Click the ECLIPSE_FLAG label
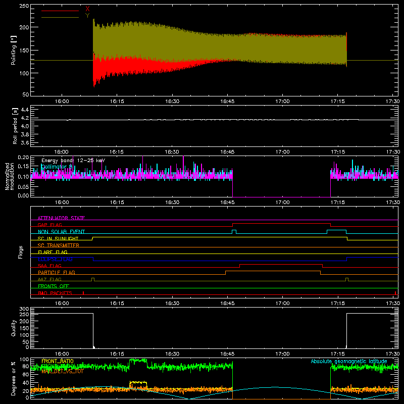This screenshot has height=404, width=404. click(x=55, y=259)
